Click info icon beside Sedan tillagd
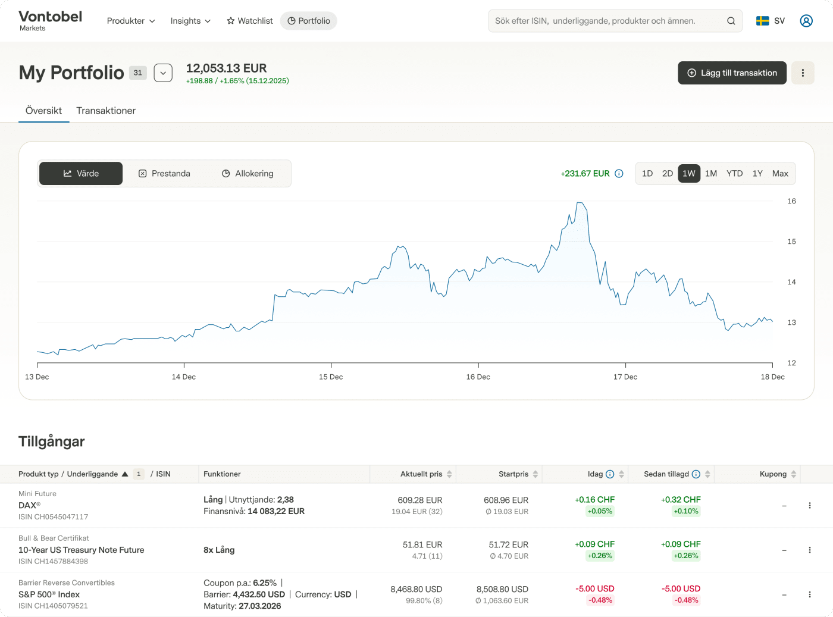The image size is (833, 617). point(696,474)
